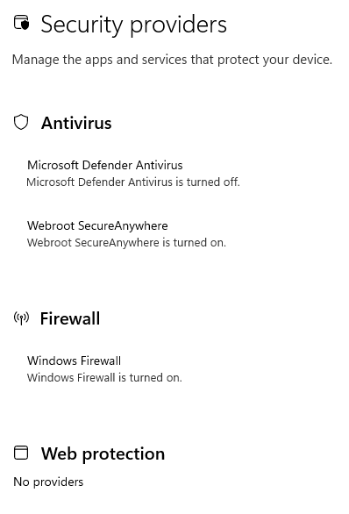Click the Antivirus shield icon
Viewport: 349px width, 514px height.
coord(21,122)
